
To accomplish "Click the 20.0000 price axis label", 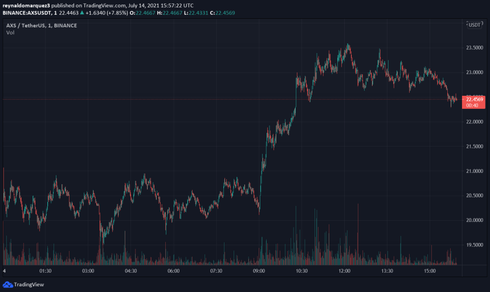I will pos(475,220).
